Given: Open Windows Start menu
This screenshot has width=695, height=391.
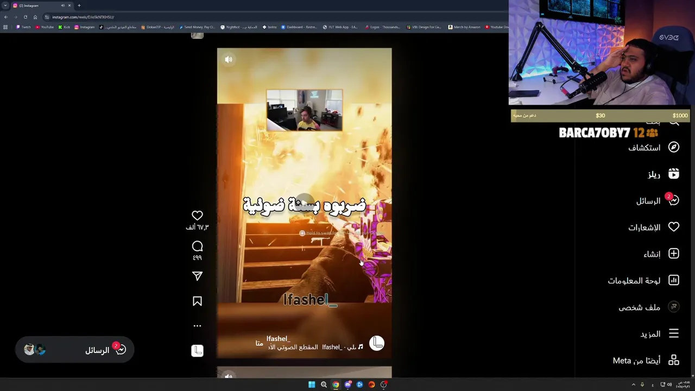Looking at the screenshot, I should point(312,384).
